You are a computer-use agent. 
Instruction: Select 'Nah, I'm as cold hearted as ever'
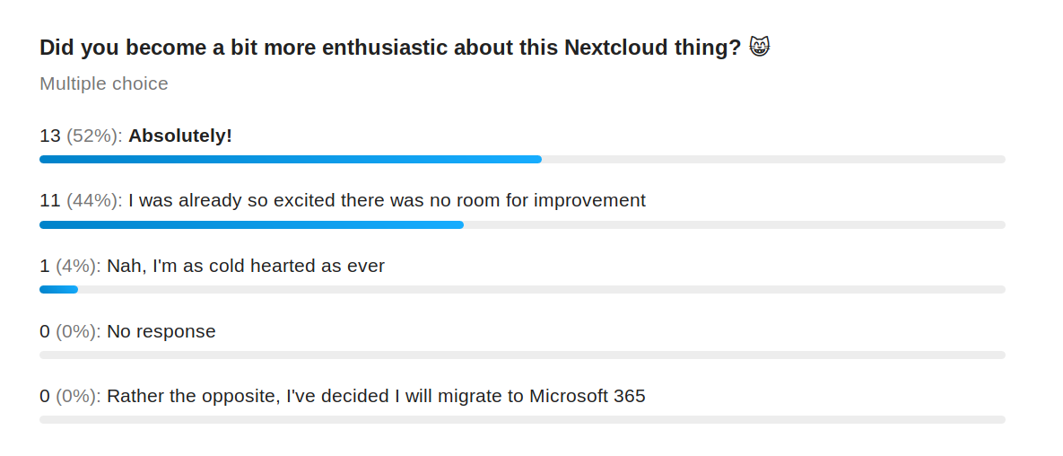tap(246, 266)
